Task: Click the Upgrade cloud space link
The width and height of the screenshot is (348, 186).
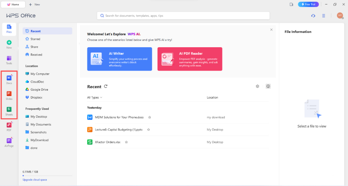Action: (x=35, y=180)
